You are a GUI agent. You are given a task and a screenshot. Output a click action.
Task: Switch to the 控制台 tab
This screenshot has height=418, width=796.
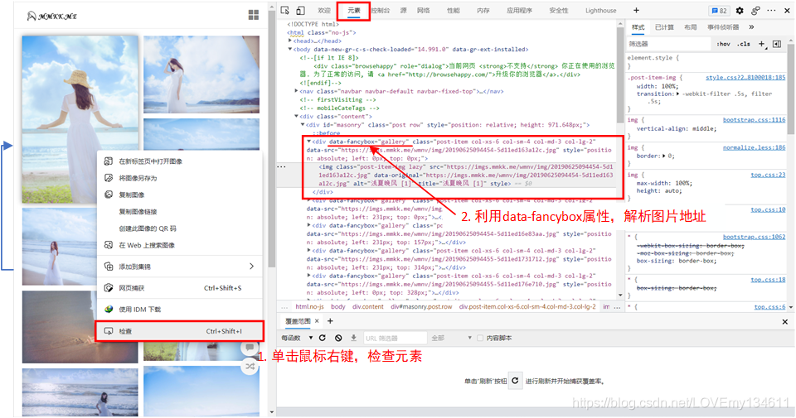tap(380, 11)
